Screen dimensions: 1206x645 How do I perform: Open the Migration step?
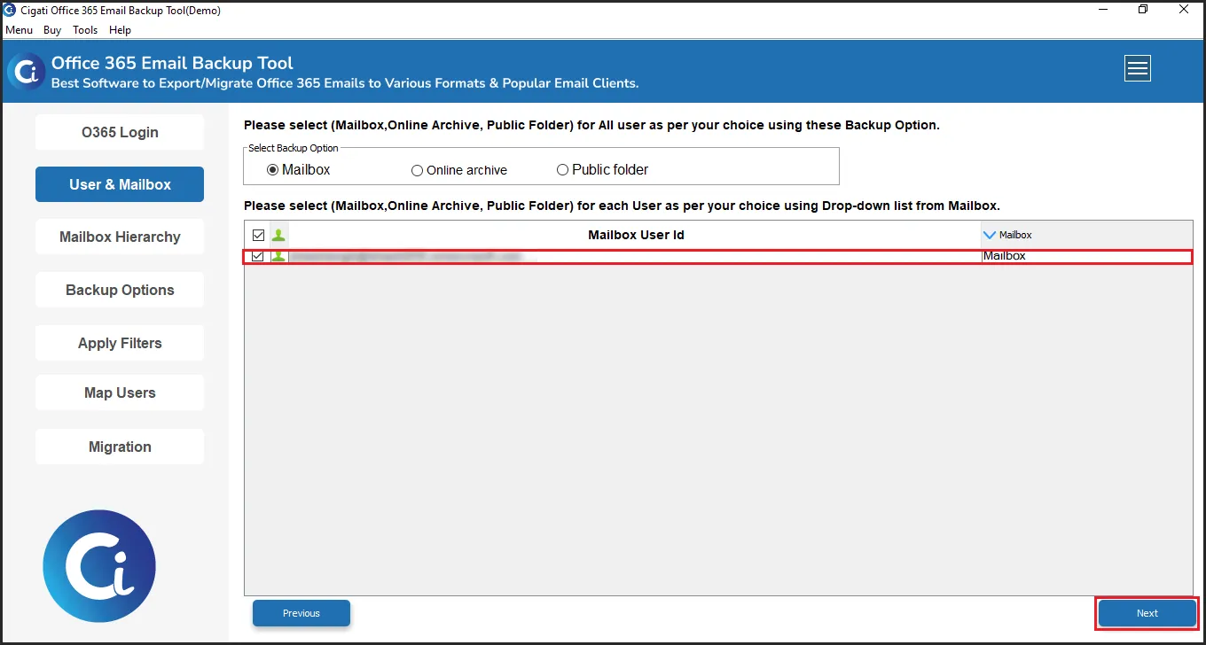pos(120,447)
